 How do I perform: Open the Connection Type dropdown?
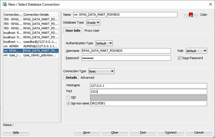101,71
